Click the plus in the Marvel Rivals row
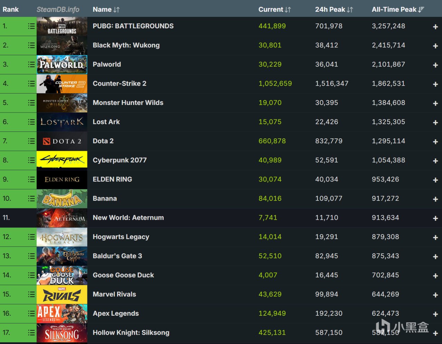The image size is (442, 344). click(x=435, y=295)
